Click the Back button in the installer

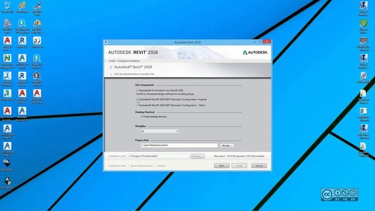click(x=221, y=165)
